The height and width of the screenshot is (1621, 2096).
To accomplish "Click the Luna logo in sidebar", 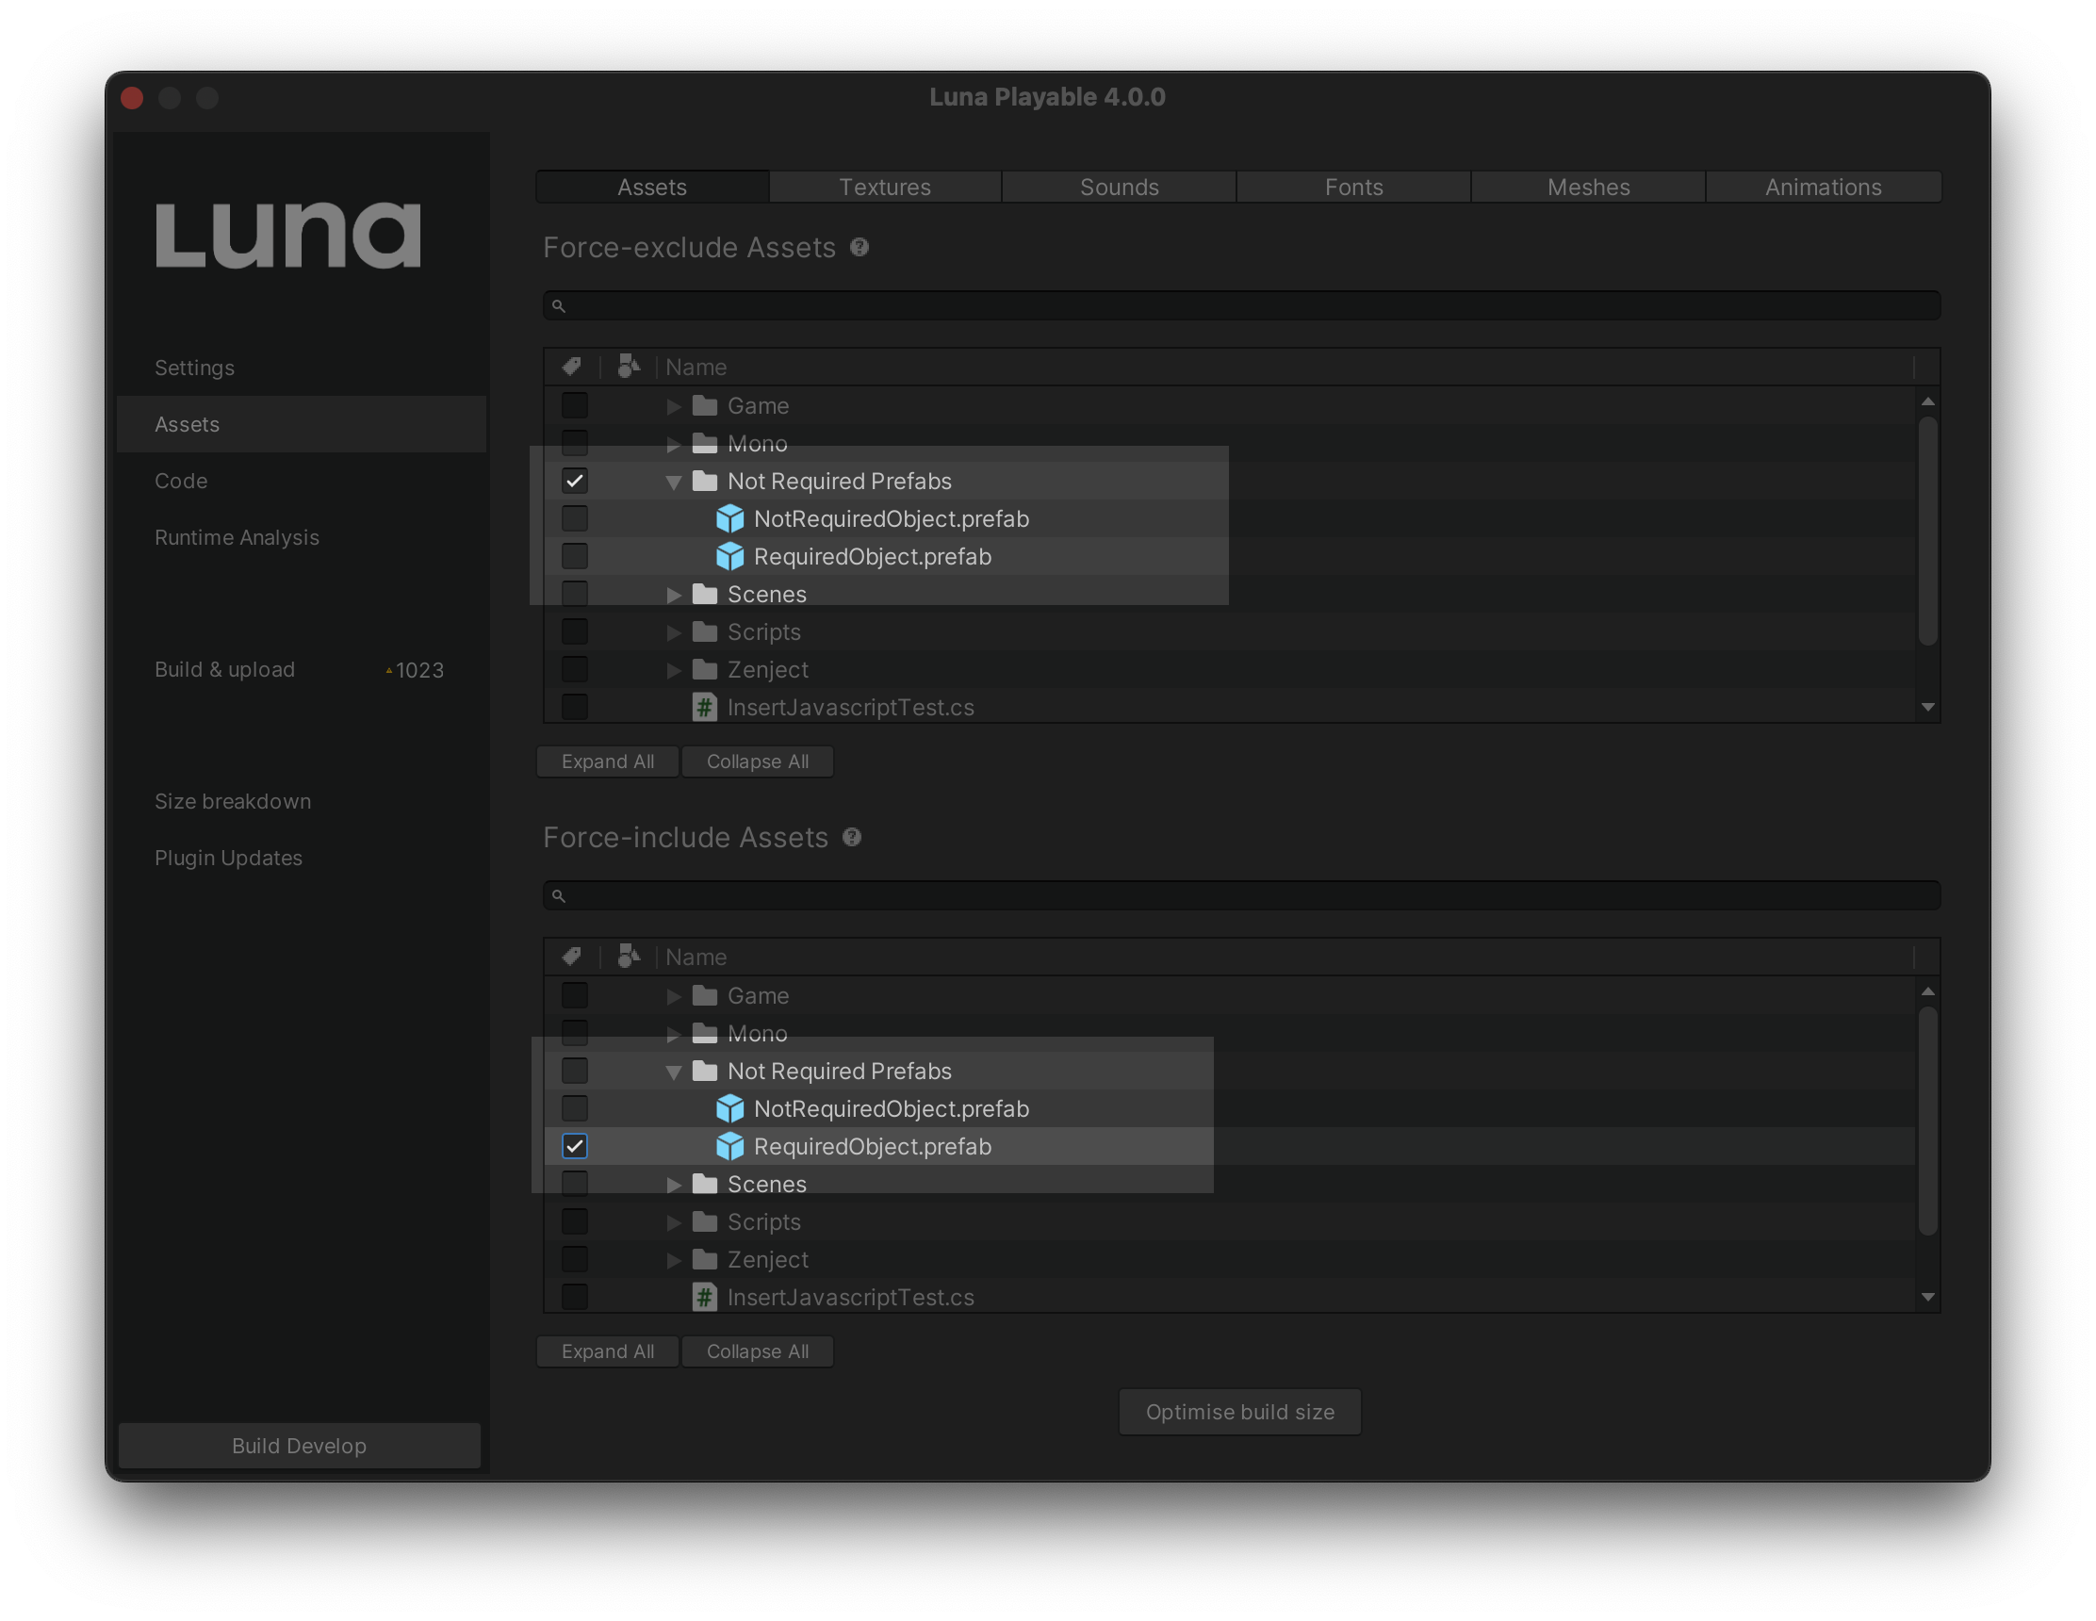I will click(287, 235).
